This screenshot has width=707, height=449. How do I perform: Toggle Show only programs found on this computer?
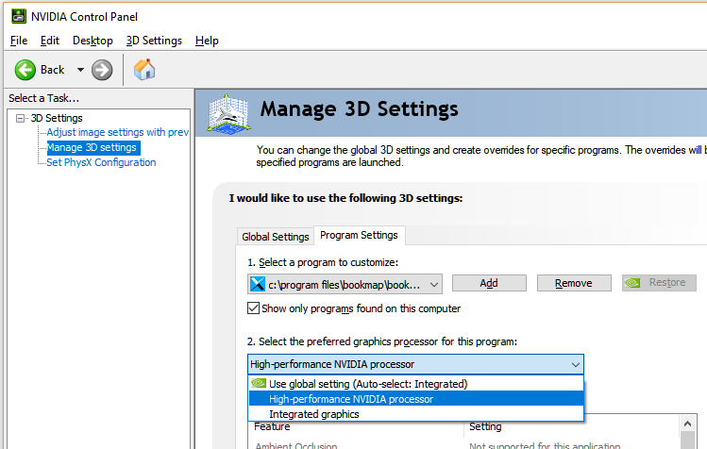pos(253,308)
